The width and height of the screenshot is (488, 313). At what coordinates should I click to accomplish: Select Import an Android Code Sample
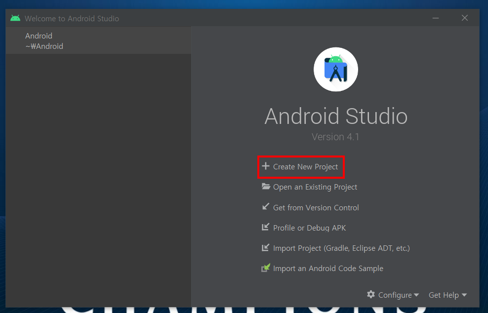328,268
